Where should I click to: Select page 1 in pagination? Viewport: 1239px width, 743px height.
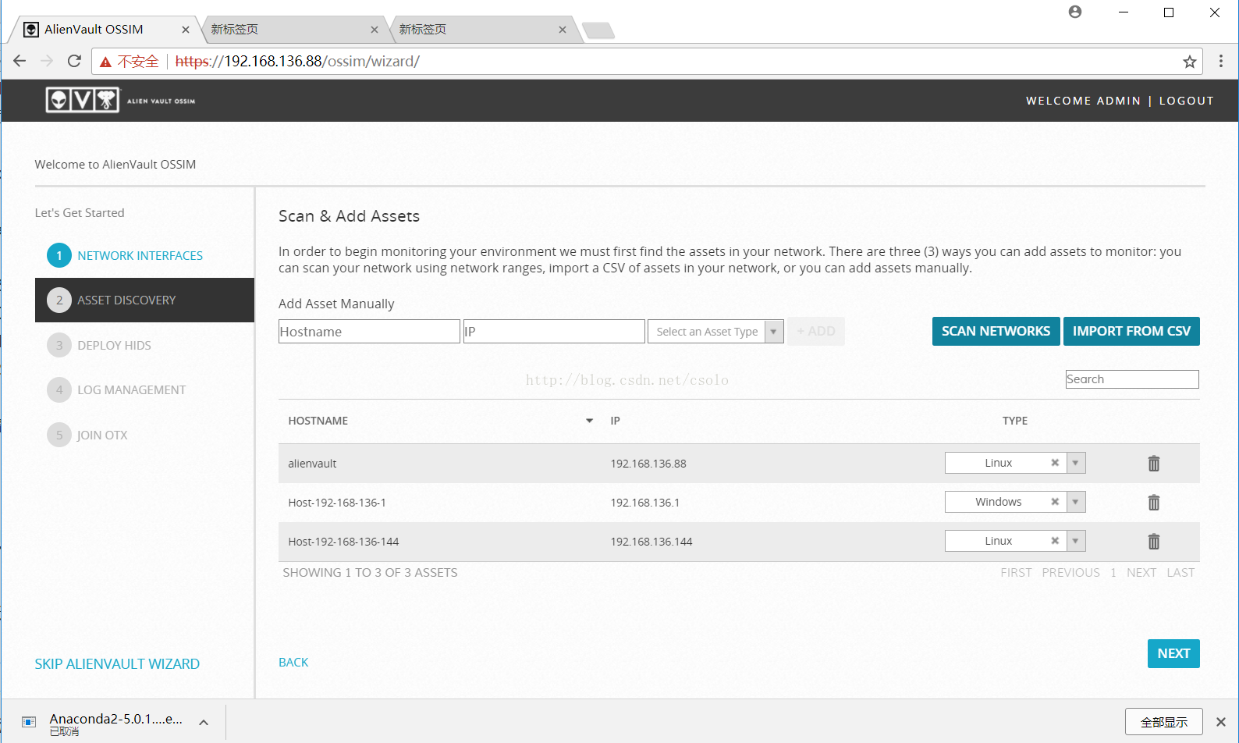coord(1113,573)
